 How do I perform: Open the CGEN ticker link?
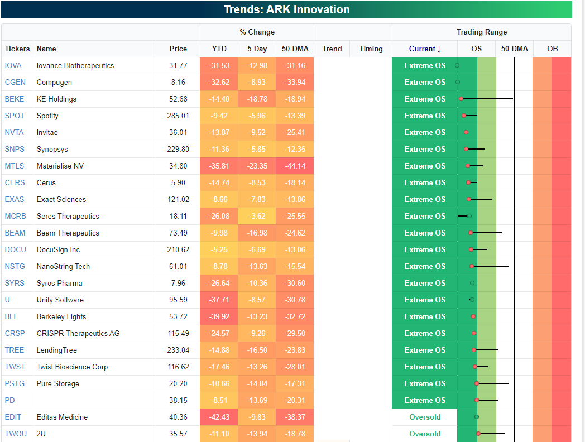tap(15, 83)
